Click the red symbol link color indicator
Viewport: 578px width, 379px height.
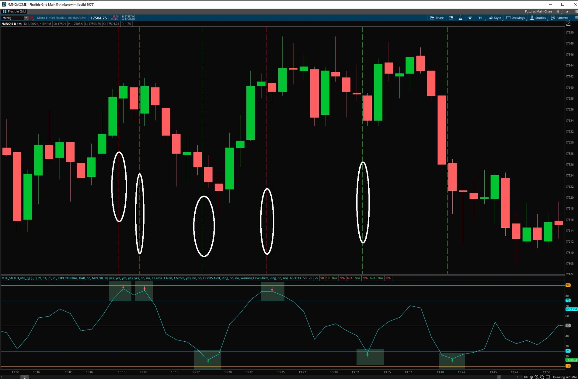click(x=32, y=18)
